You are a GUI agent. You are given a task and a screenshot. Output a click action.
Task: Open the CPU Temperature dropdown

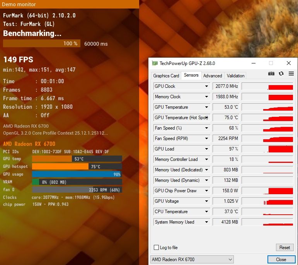206,212
